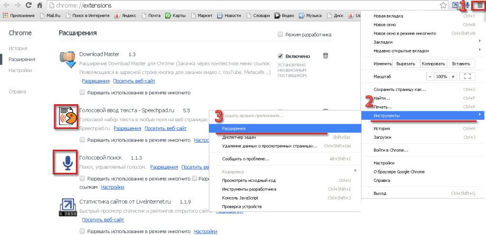Click the browser Forward arrow
The image size is (486, 235).
18,5
